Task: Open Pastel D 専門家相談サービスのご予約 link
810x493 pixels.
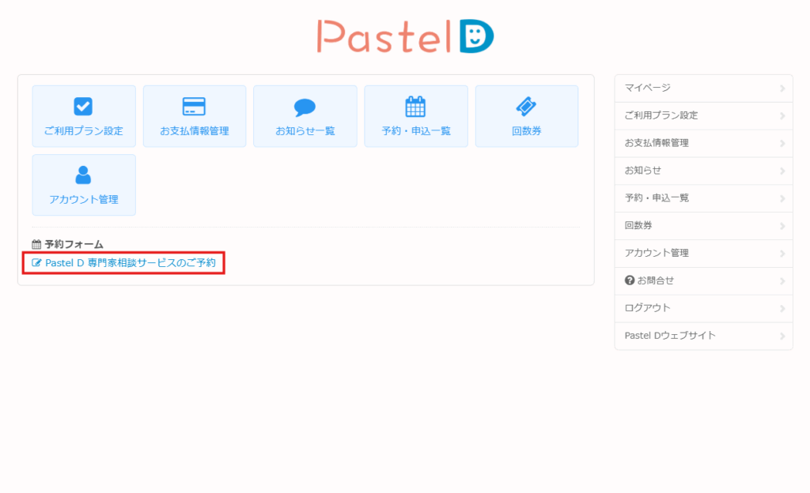Action: 130,263
